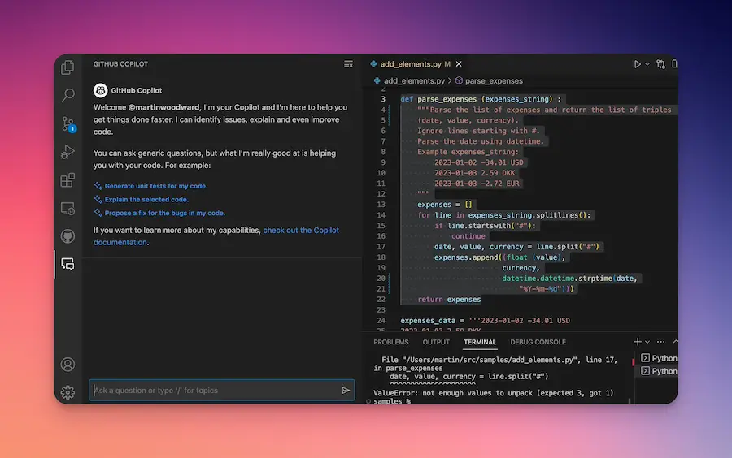Select the first Python terminal entry
The width and height of the screenshot is (732, 458).
pos(659,358)
